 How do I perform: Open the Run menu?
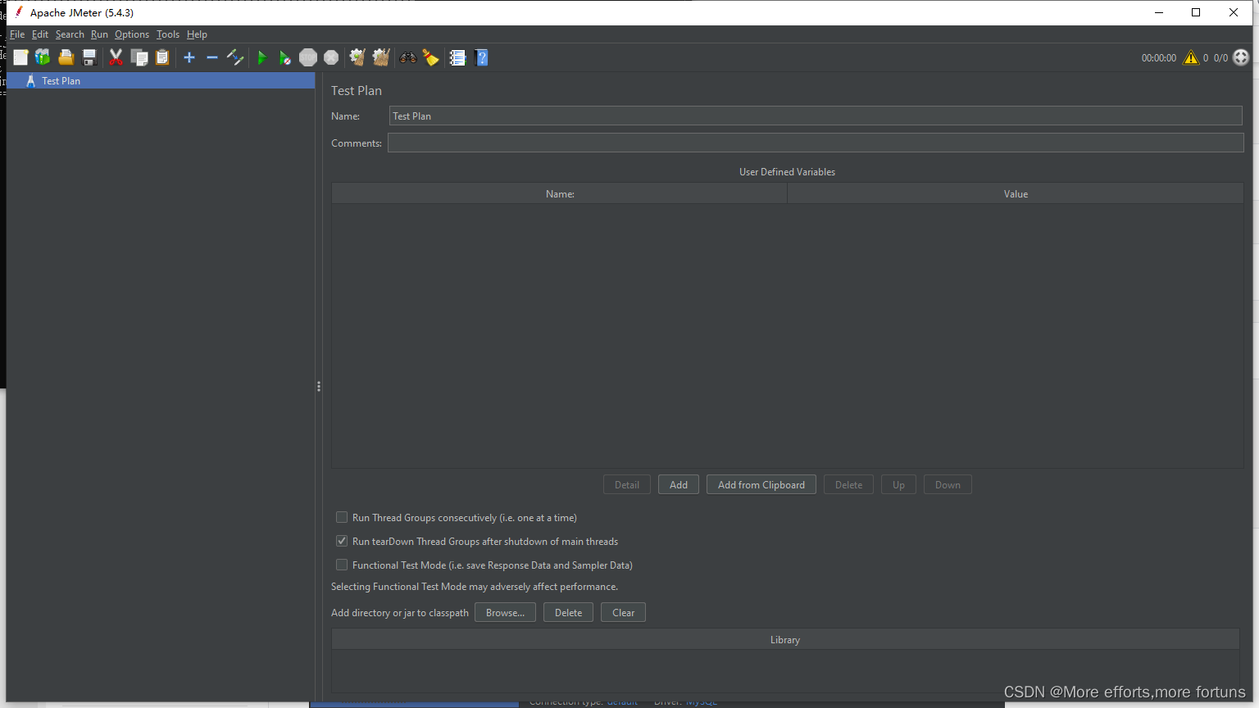click(99, 34)
